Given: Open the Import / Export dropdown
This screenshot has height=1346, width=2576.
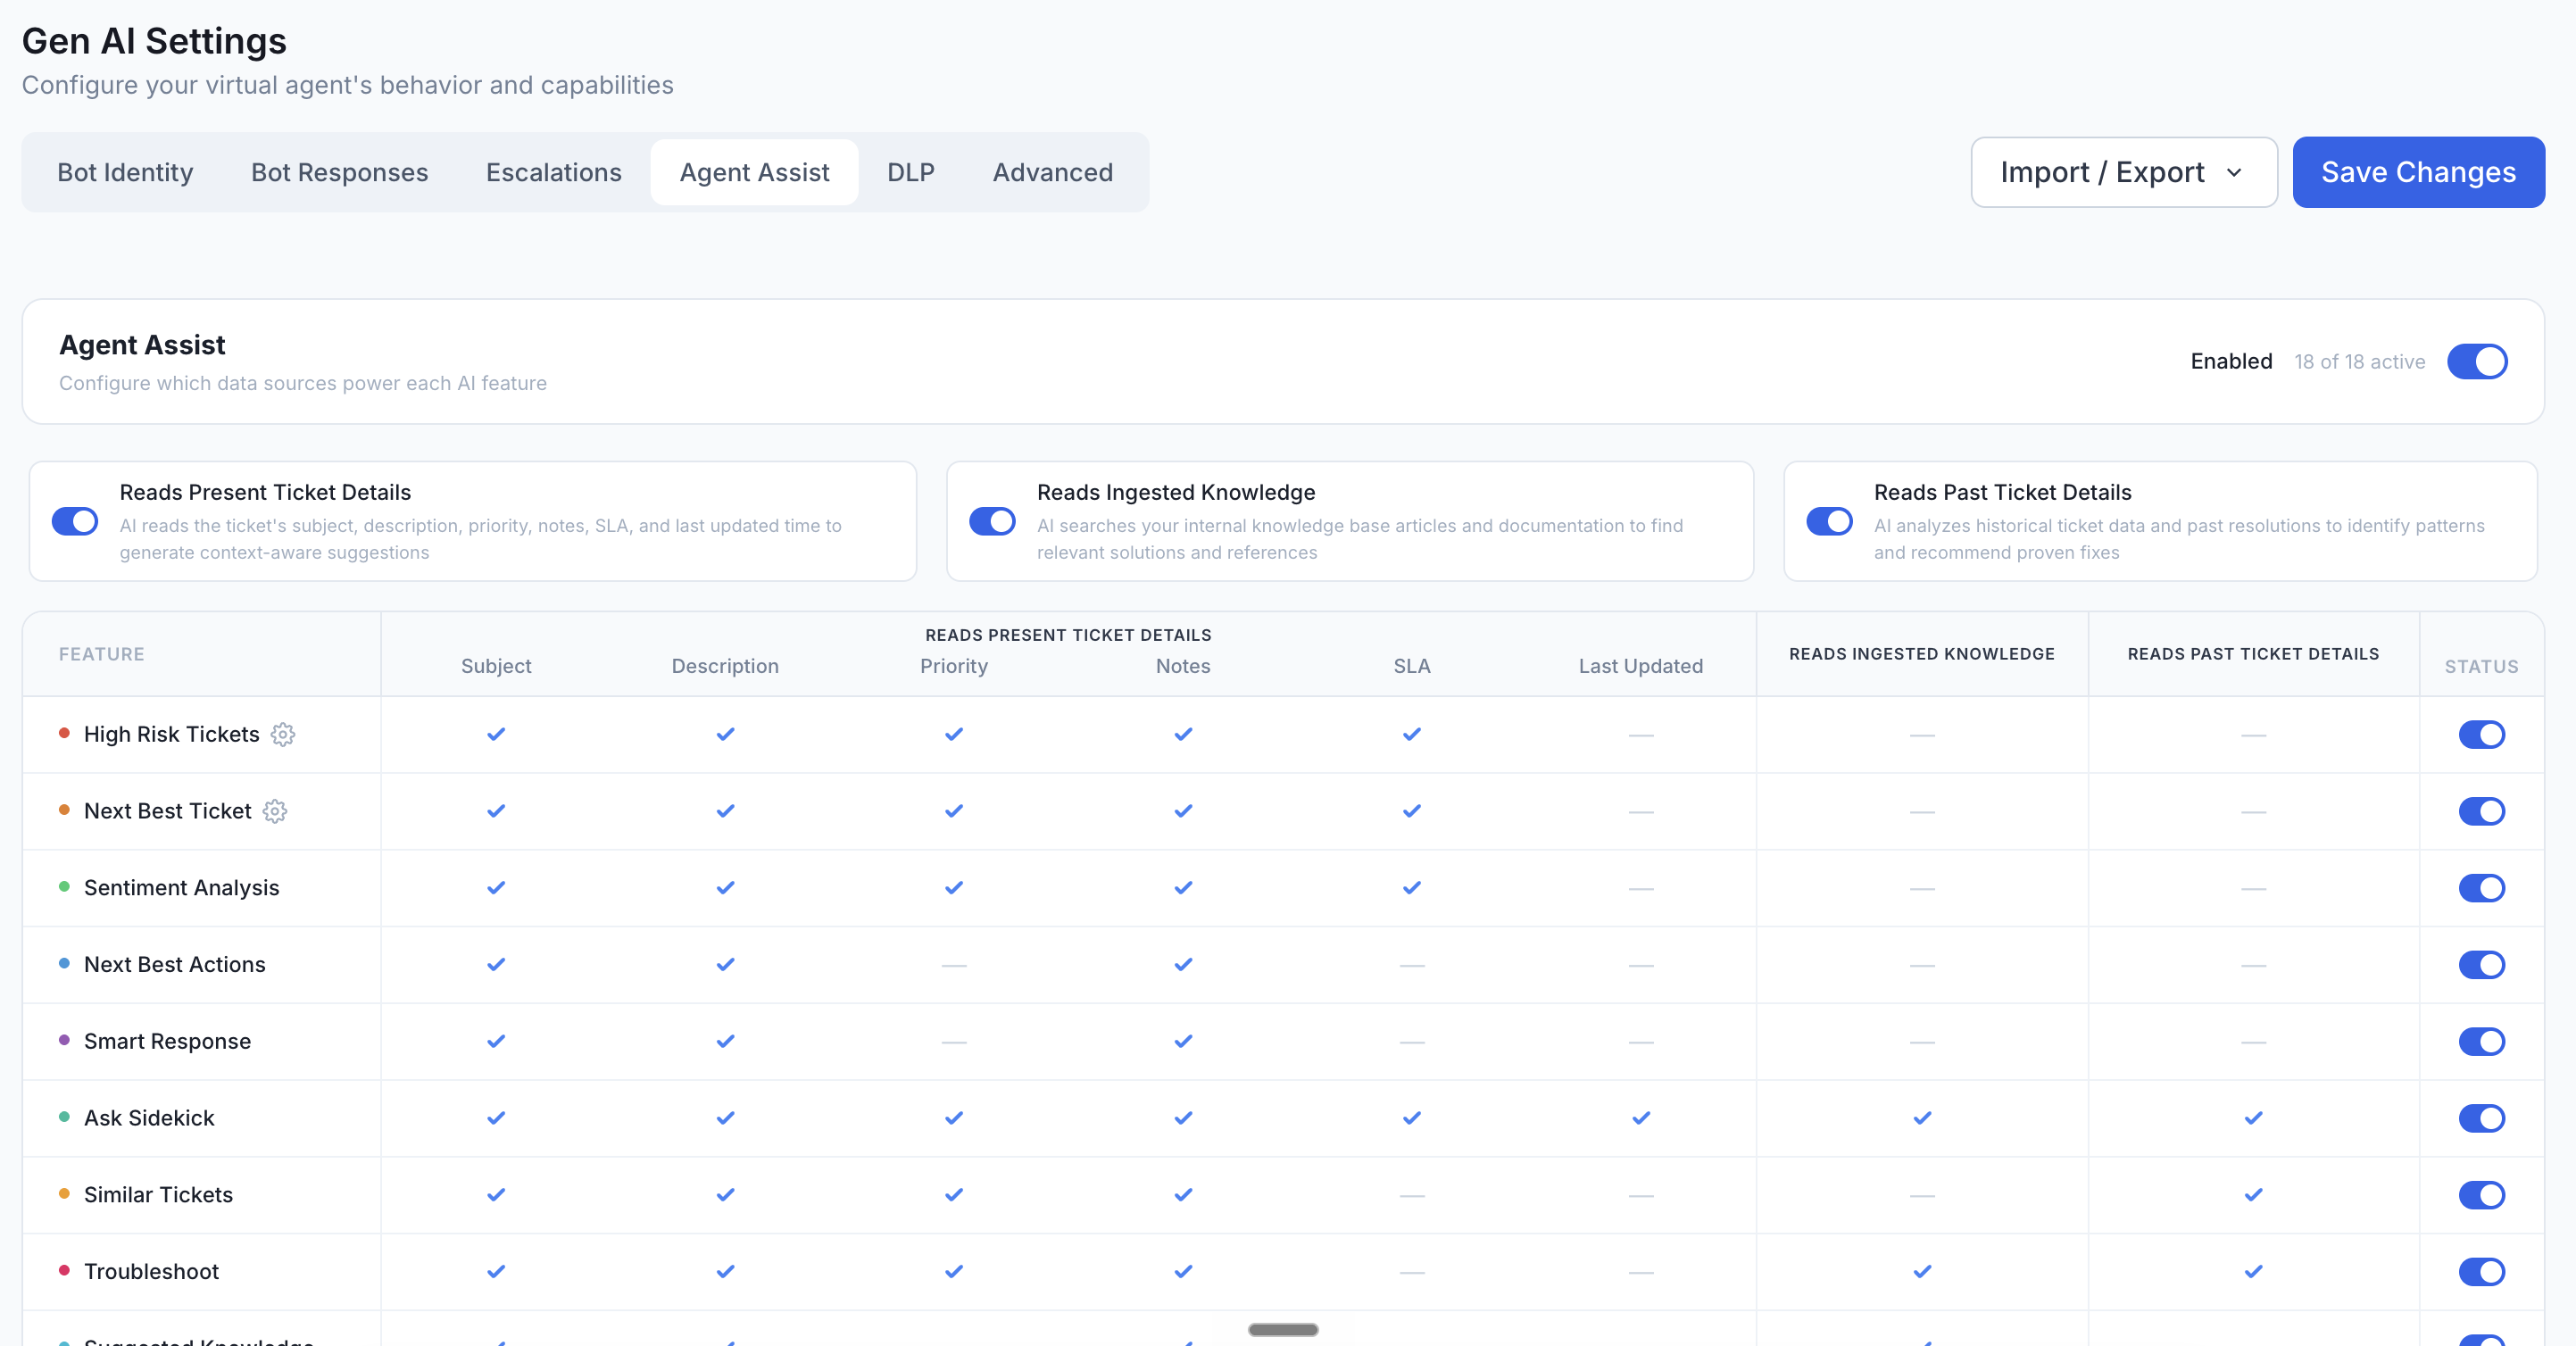Looking at the screenshot, I should pyautogui.click(x=2123, y=172).
